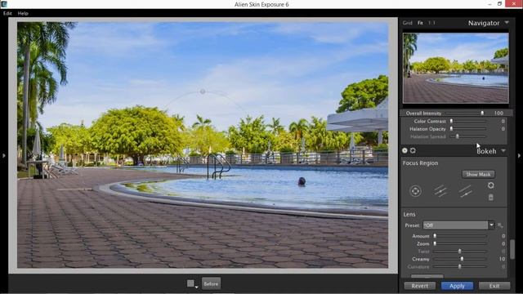Select the planar focus region tool

click(x=440, y=191)
